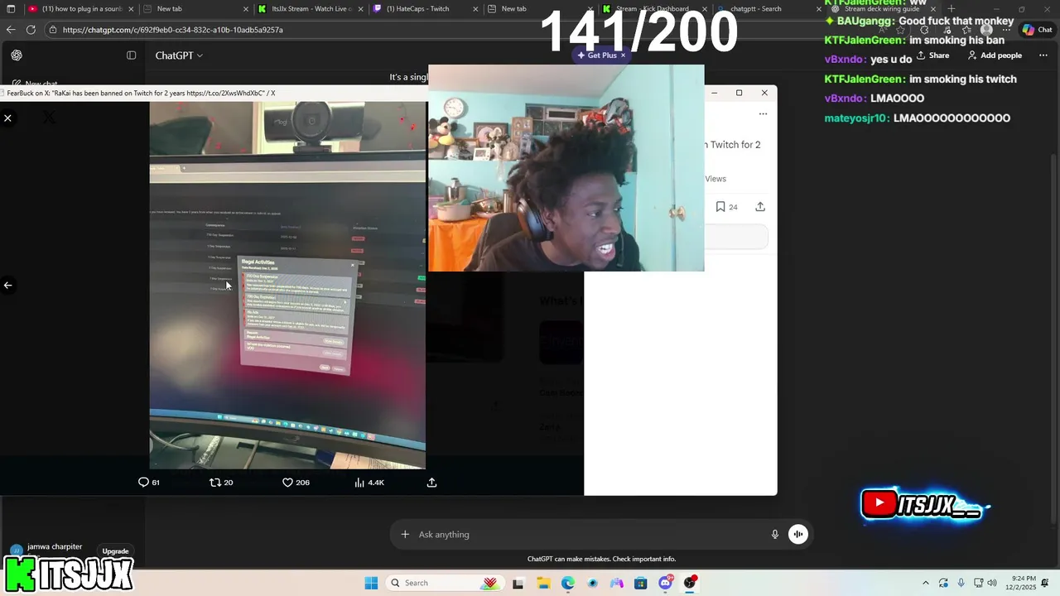Image resolution: width=1060 pixels, height=596 pixels.
Task: Open Task View from the taskbar
Action: click(518, 583)
